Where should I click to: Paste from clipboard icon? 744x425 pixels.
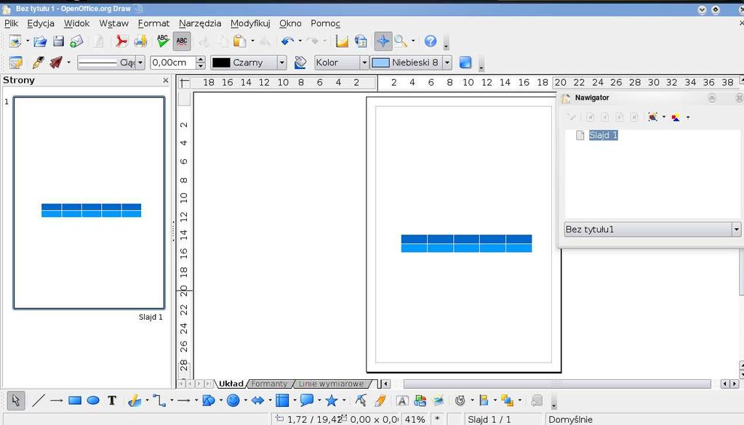239,41
